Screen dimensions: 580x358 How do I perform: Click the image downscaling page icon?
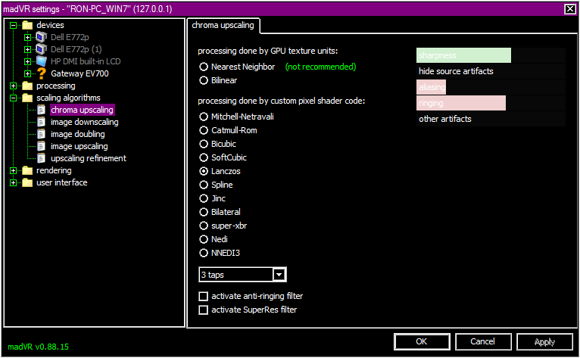coord(41,122)
